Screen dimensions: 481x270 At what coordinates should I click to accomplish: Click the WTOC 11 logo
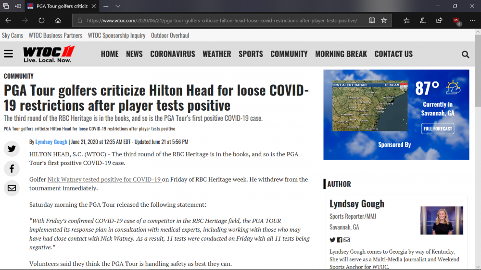pos(49,54)
